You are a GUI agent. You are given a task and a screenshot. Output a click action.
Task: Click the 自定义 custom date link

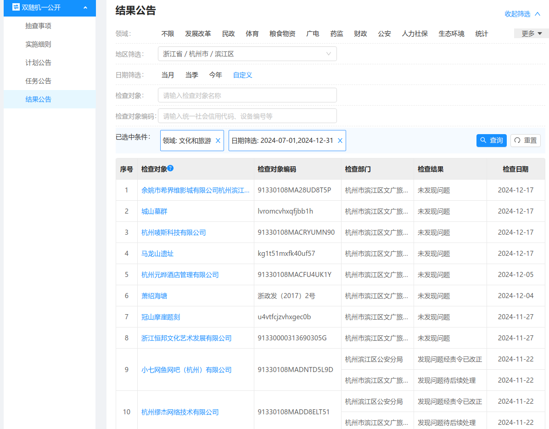(x=242, y=75)
